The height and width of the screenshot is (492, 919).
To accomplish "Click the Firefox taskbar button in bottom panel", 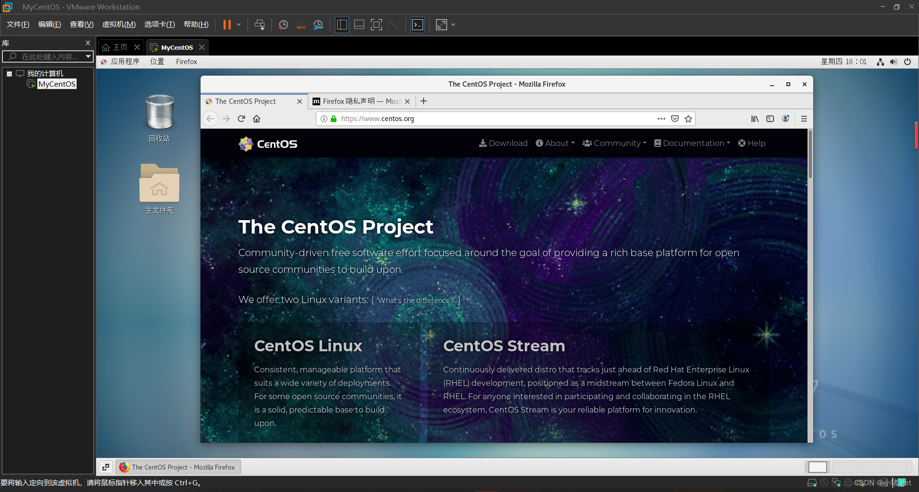I will click(178, 467).
